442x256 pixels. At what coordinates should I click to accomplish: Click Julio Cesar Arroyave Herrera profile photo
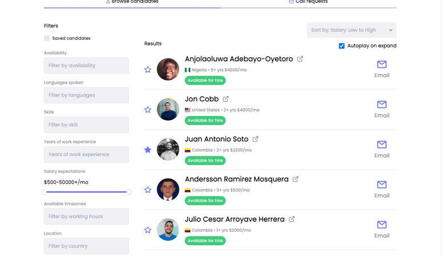(168, 230)
